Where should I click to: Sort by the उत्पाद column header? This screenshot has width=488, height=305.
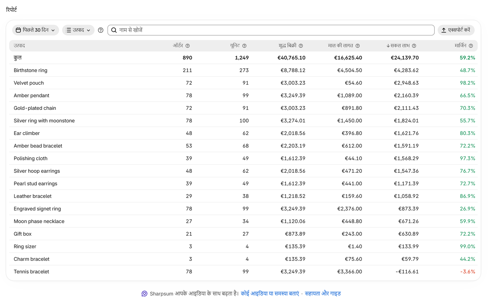tap(19, 46)
